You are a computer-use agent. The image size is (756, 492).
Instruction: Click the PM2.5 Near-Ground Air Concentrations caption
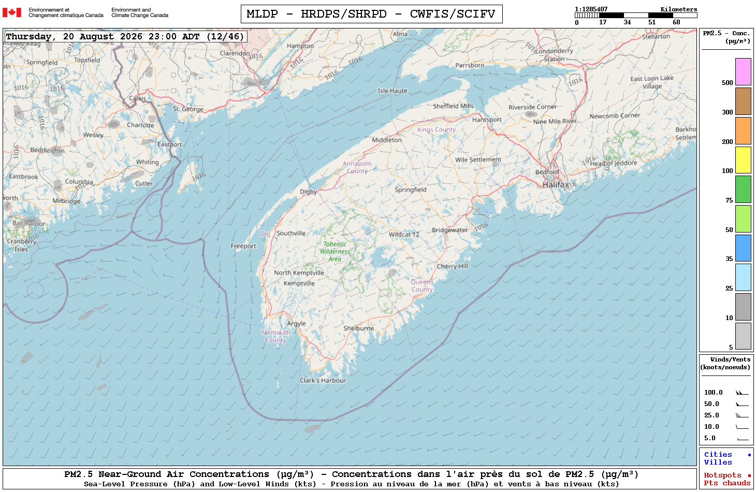click(x=351, y=474)
